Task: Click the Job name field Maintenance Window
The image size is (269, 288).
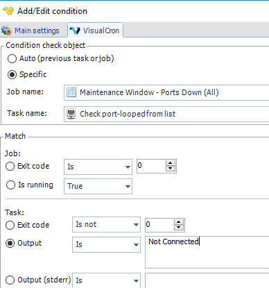Action: click(166, 92)
